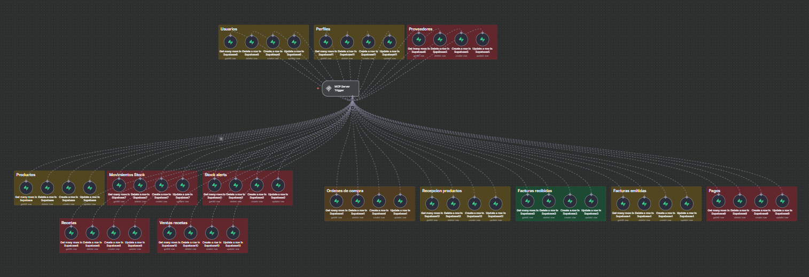Click the tools connector below MCP Server Trigger

[352, 107]
